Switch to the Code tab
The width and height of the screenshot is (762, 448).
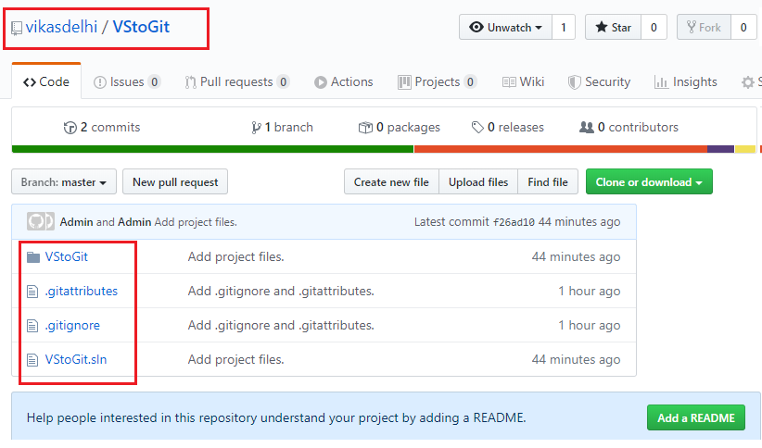pos(46,81)
